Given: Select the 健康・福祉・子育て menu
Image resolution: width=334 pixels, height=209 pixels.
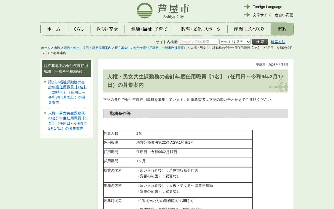Looking at the screenshot, I should coord(149,29).
